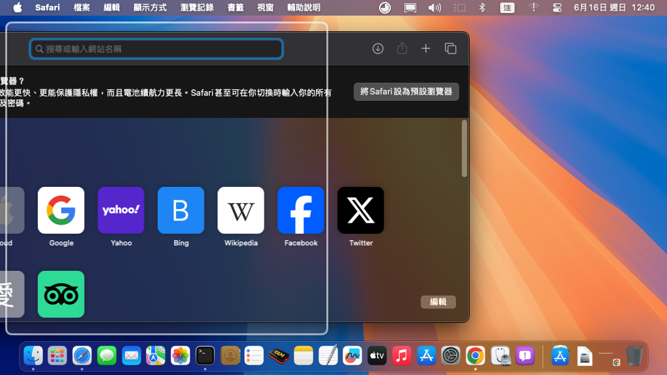This screenshot has width=667, height=375.
Task: Open Photos from the Dock
Action: pos(180,355)
